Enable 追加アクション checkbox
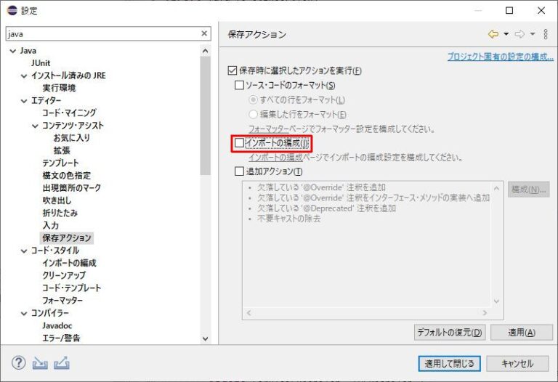This screenshot has width=558, height=382. [239, 171]
